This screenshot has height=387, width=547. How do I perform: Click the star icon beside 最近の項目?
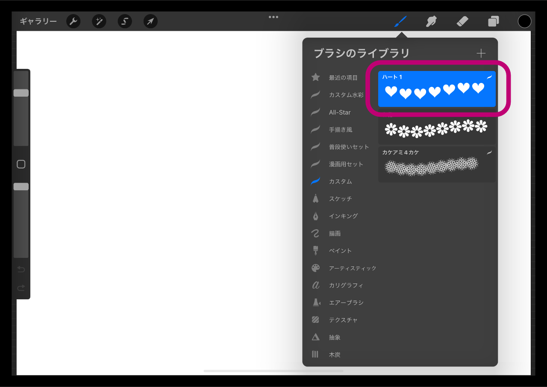(x=315, y=77)
